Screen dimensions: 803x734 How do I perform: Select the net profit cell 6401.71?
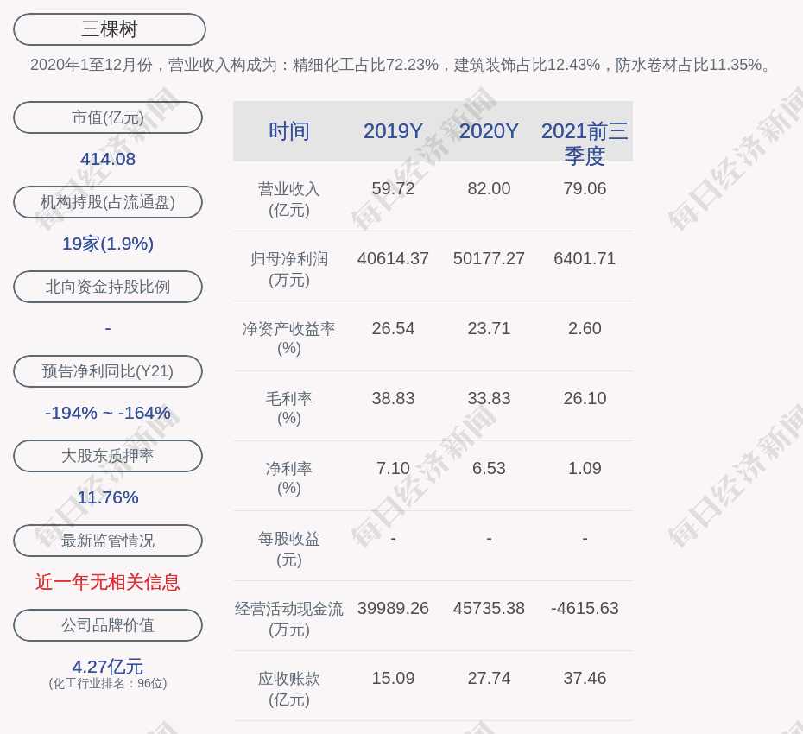click(585, 258)
